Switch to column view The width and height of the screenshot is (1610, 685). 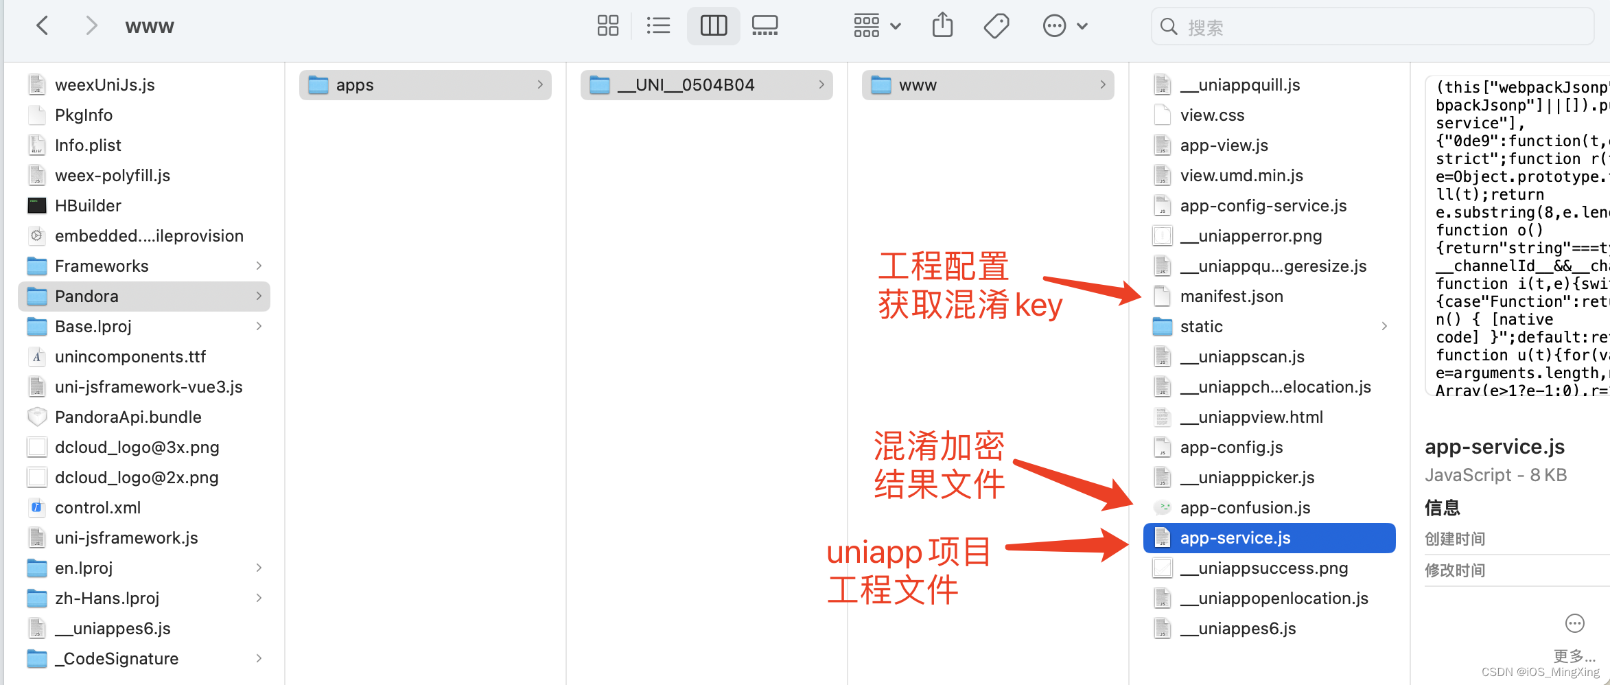(713, 26)
